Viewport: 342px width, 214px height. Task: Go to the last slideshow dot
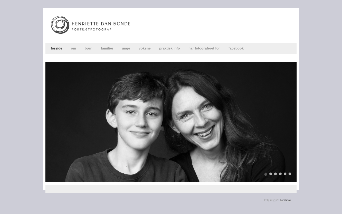click(290, 174)
